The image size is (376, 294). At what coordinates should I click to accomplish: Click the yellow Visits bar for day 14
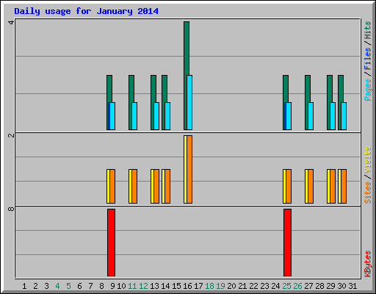[x=163, y=186]
